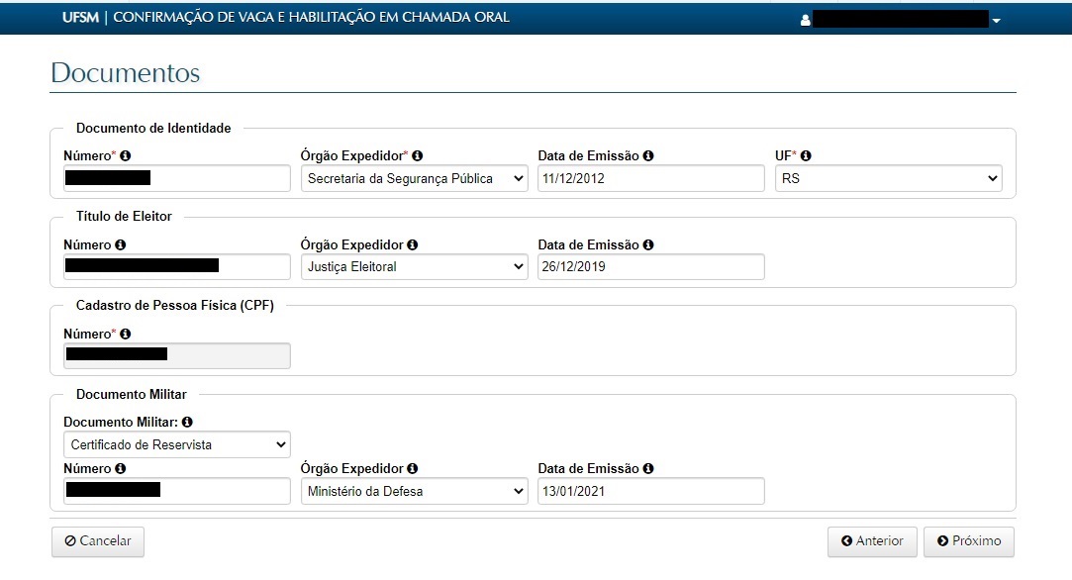Viewport: 1072px width, 580px height.
Task: Open the Justiça Eleitoral dropdown
Action: tap(414, 267)
